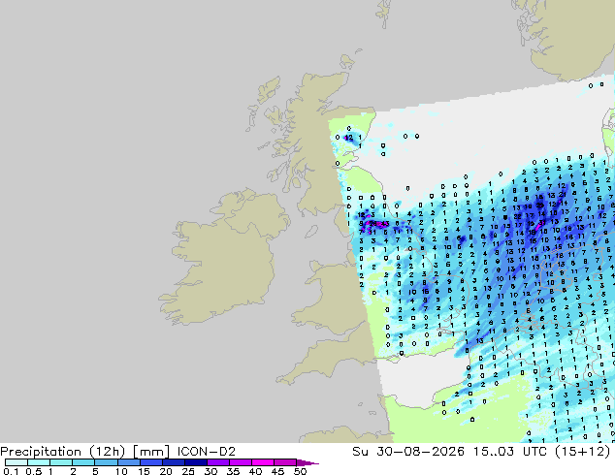Viewport: 615px width, 475px height.
Task: Pick the 10–15 mm blue legend swatch
Action: click(x=128, y=462)
